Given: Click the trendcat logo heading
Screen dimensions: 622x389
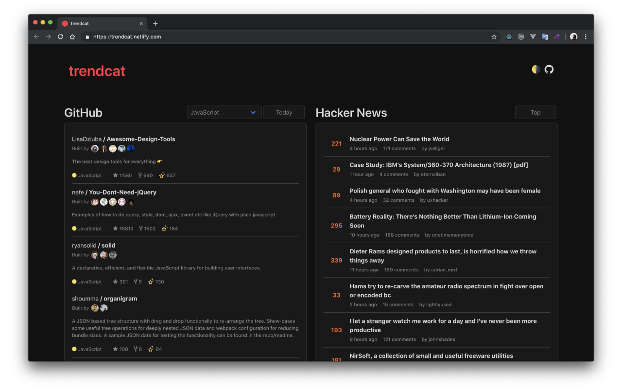Looking at the screenshot, I should coord(97,71).
